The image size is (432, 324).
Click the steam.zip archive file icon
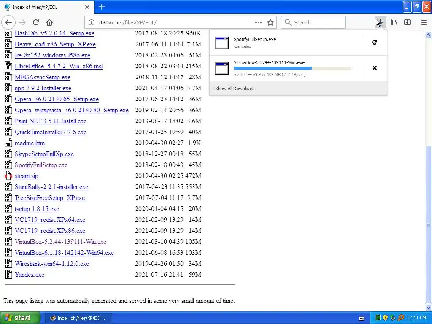pos(8,176)
